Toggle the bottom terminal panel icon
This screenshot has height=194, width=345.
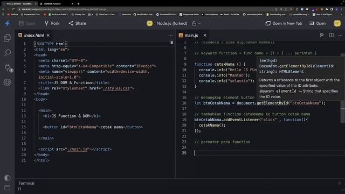7,188
